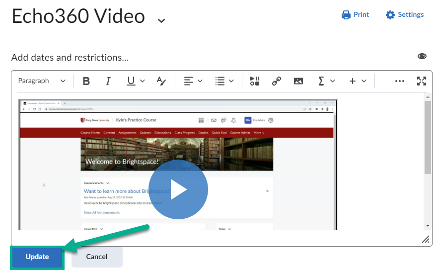Open underline options dropdown arrow

click(143, 81)
